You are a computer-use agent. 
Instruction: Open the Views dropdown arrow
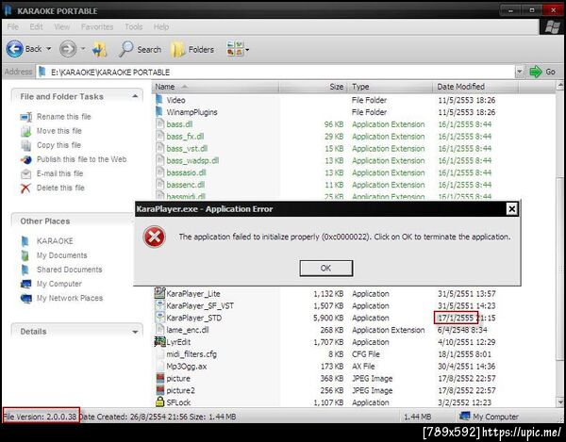[247, 49]
